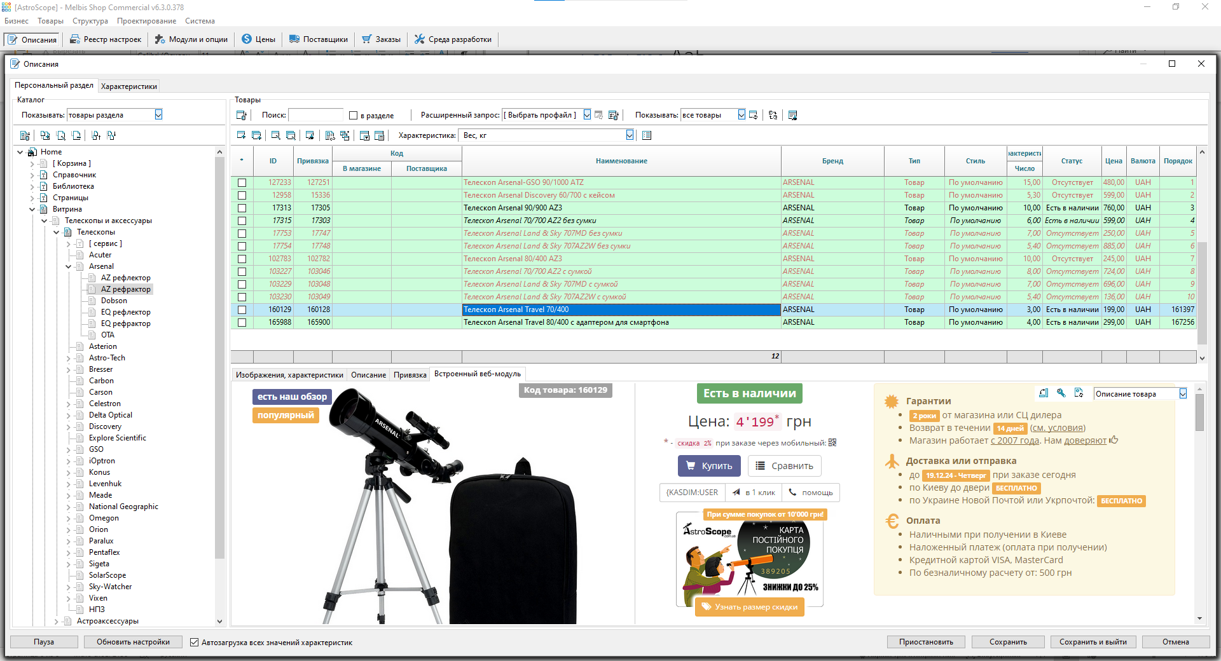Expand the Celestron tree node
The height and width of the screenshot is (661, 1221).
click(x=68, y=404)
